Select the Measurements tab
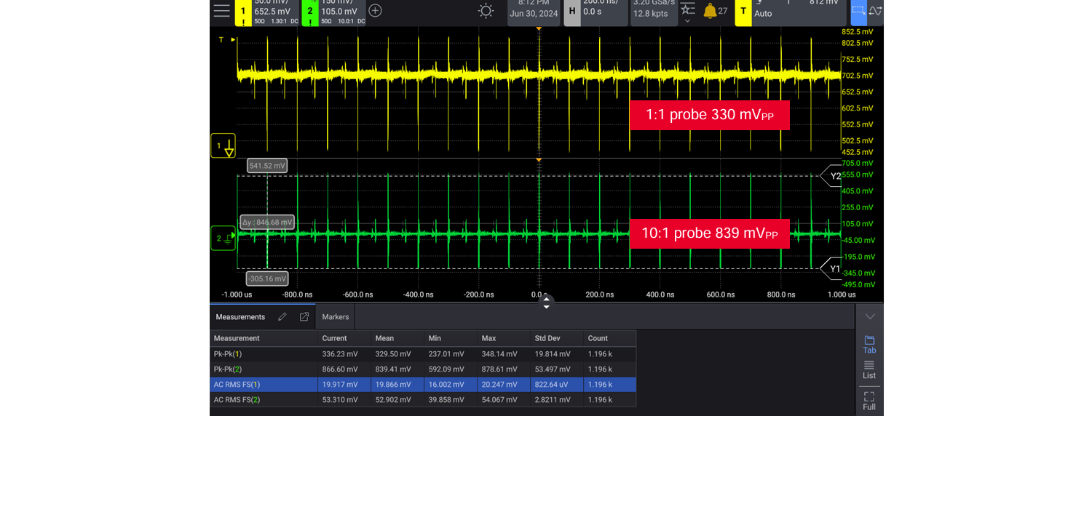The height and width of the screenshot is (509, 1092). tap(240, 317)
